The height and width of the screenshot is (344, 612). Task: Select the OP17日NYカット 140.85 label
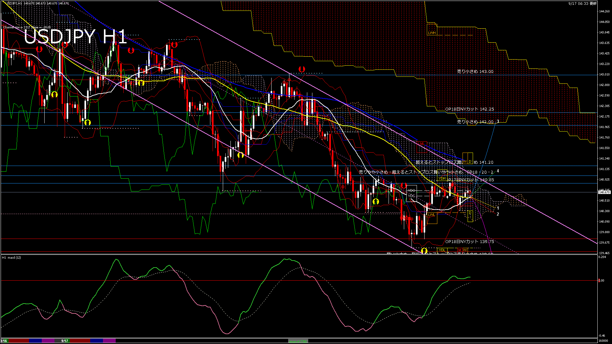click(470, 180)
